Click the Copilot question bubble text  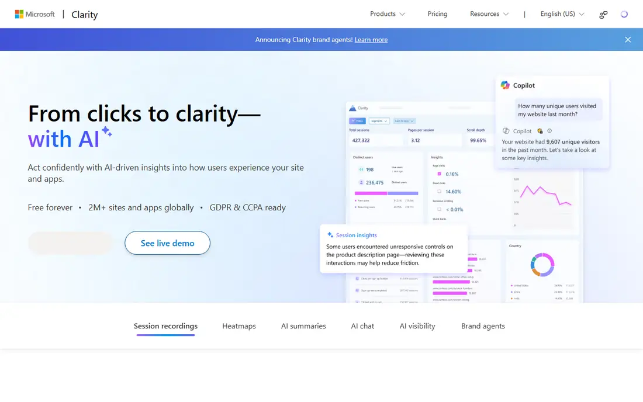pos(557,110)
